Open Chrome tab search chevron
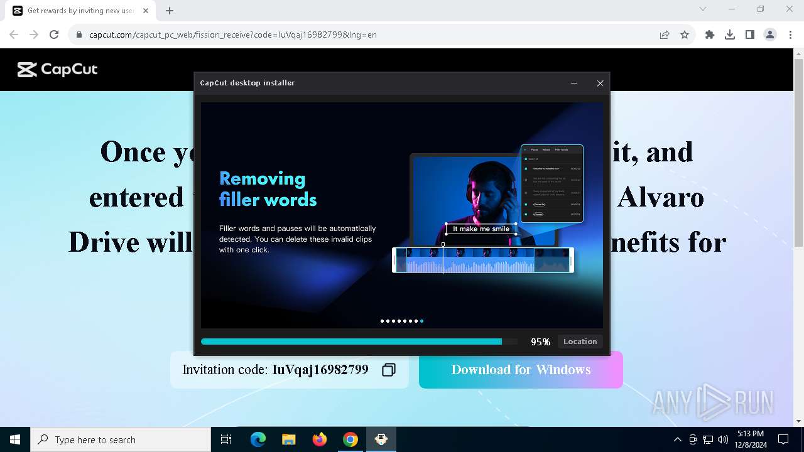This screenshot has width=804, height=452. click(x=703, y=9)
